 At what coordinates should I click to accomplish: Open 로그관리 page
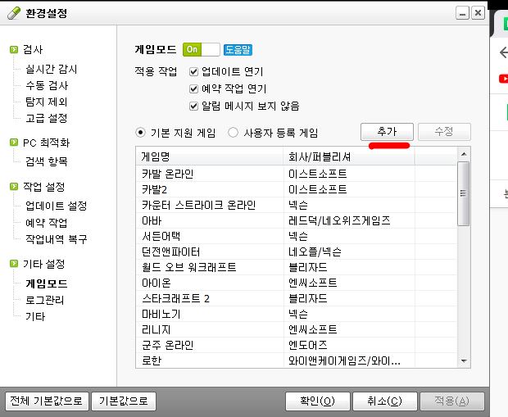45,300
